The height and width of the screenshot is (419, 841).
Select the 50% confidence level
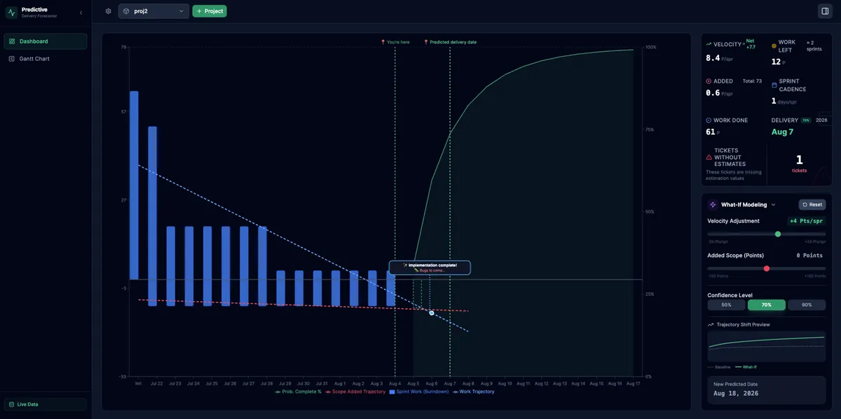pos(726,305)
